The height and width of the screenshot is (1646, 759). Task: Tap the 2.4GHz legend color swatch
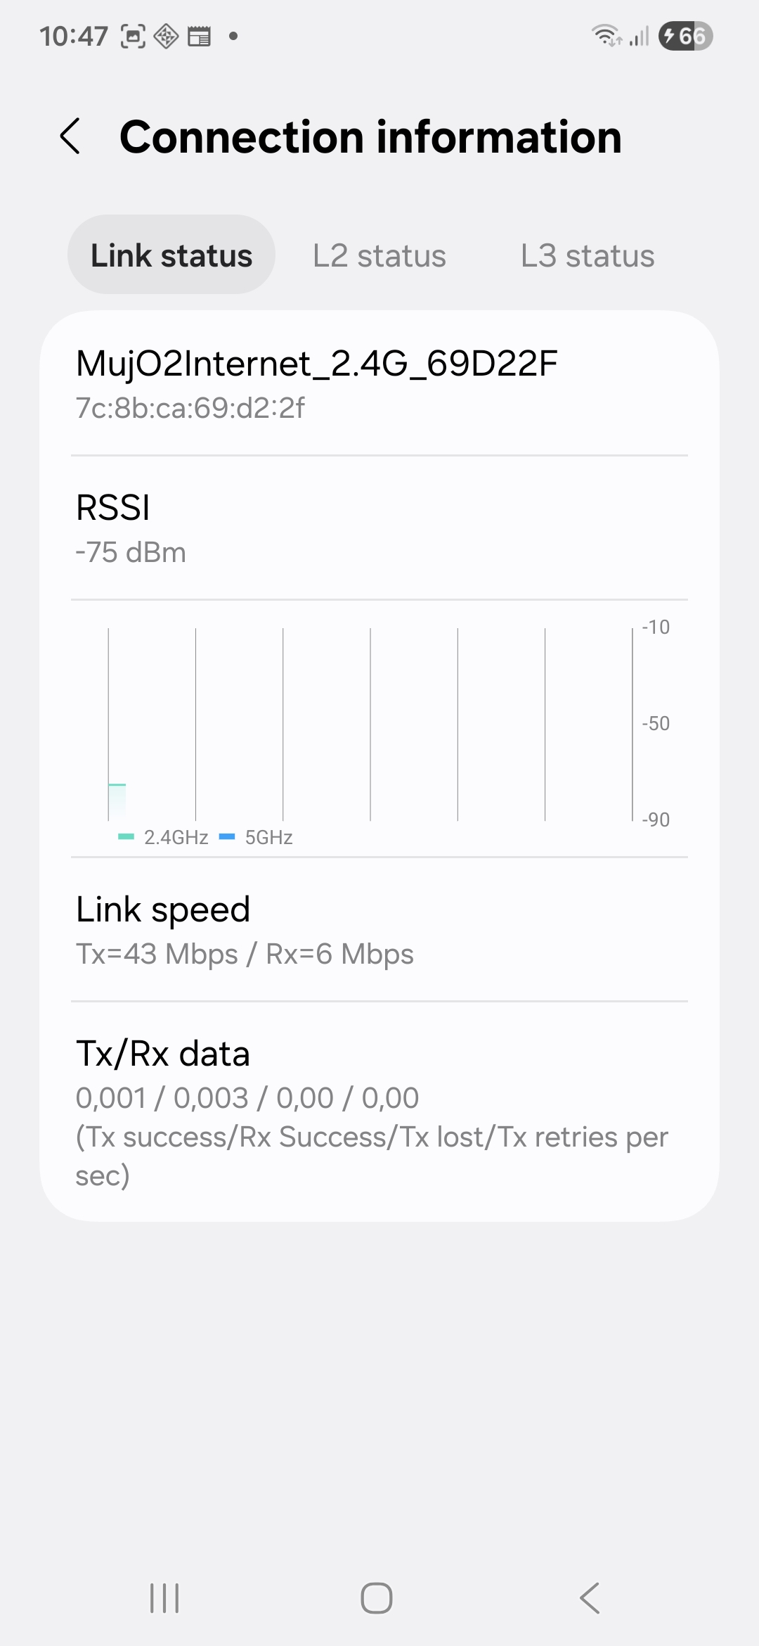pos(126,837)
